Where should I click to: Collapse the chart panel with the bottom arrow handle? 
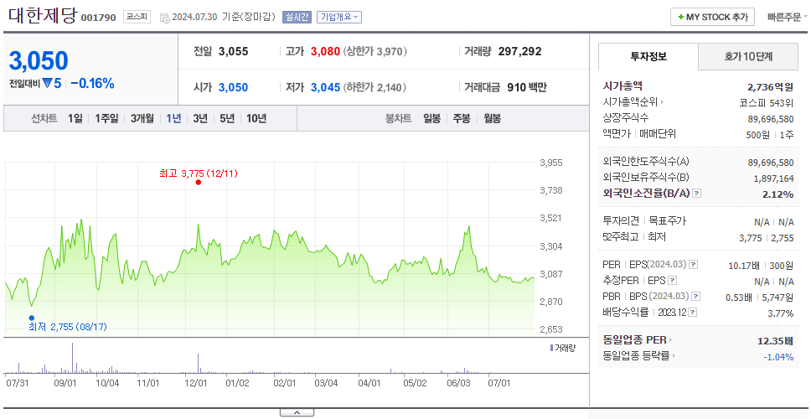pos(297,412)
